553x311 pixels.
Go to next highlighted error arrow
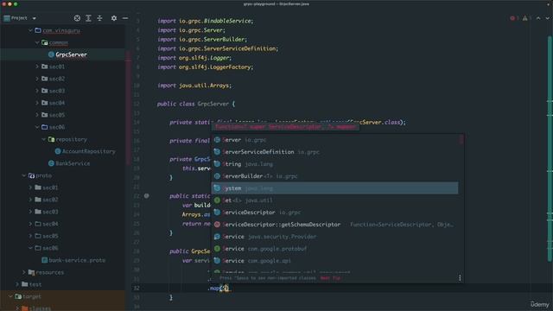548,18
